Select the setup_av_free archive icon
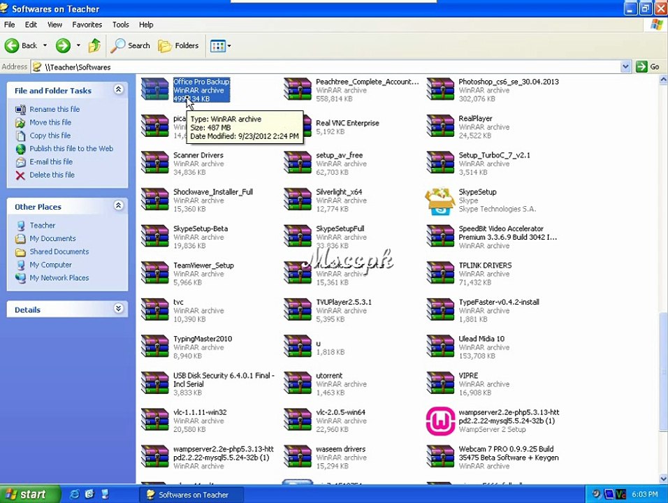 tap(298, 162)
